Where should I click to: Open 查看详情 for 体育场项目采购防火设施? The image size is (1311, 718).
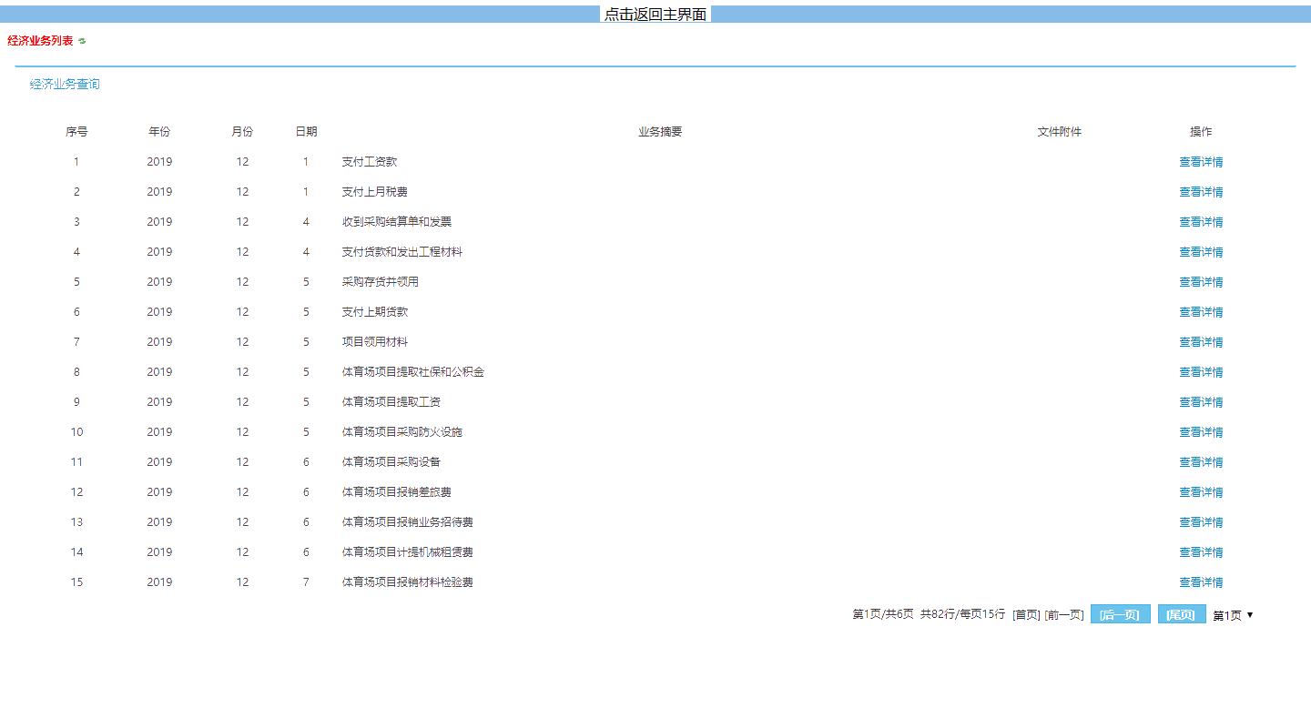pyautogui.click(x=1201, y=432)
